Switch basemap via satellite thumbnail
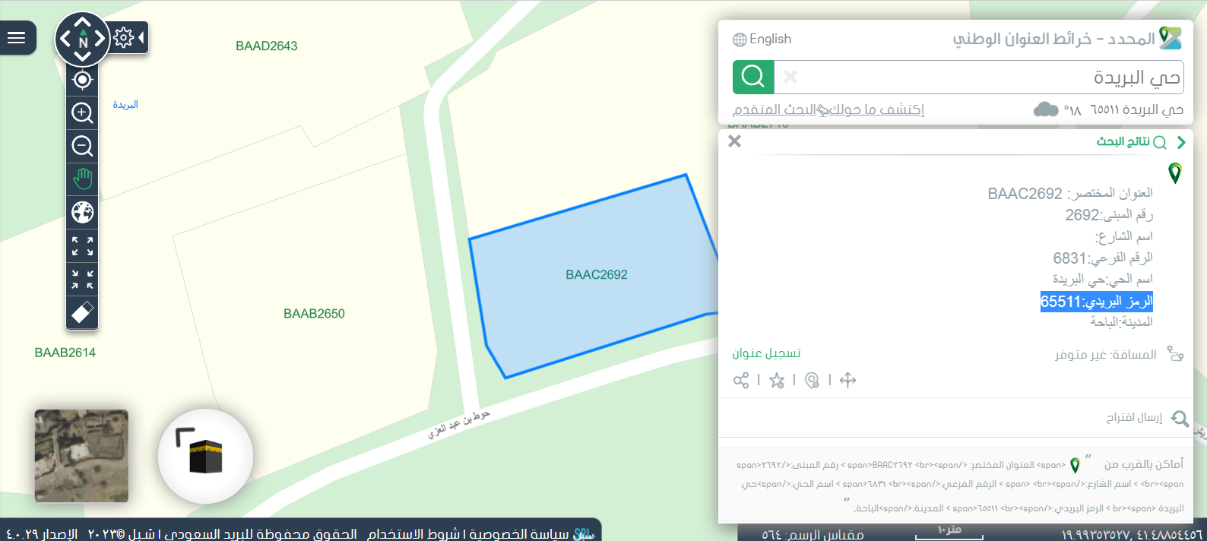 click(x=81, y=456)
